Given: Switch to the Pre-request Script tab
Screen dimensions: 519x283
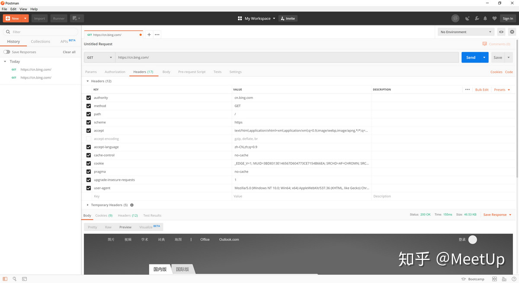Looking at the screenshot, I should [191, 72].
